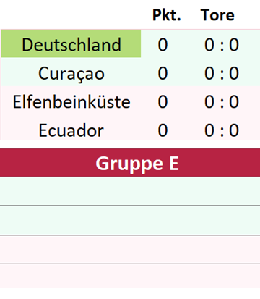This screenshot has height=299, width=260.
Task: Select Deutschland's points value
Action: point(162,45)
